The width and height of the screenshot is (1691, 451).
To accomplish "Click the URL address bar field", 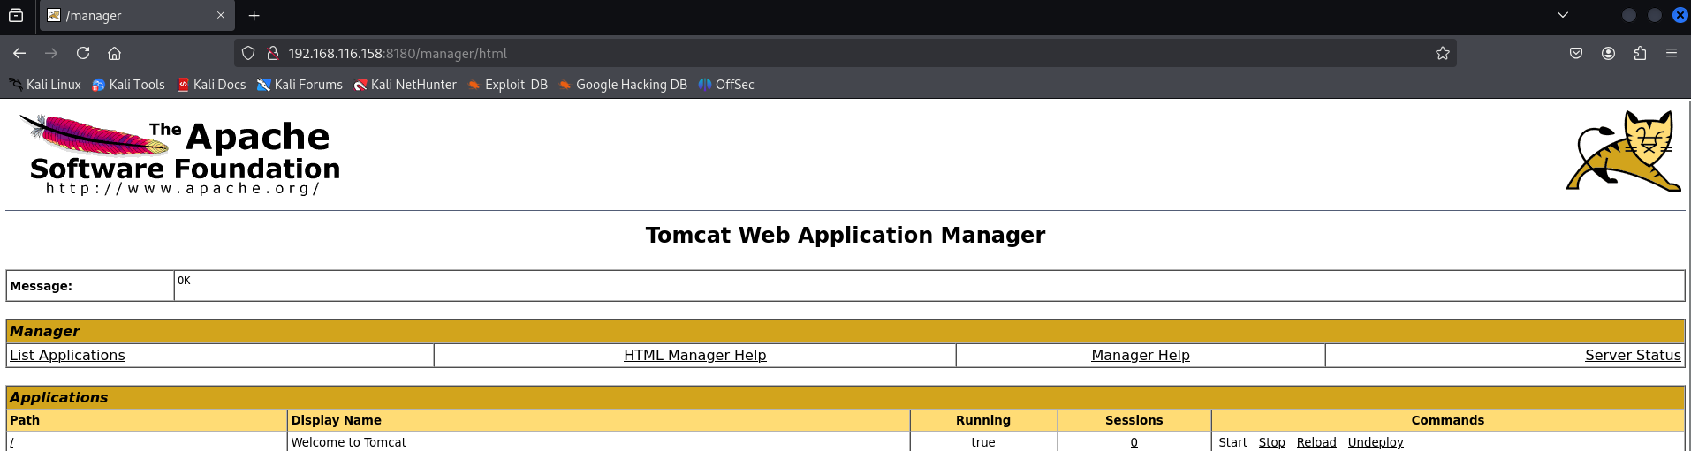I will click(x=795, y=53).
